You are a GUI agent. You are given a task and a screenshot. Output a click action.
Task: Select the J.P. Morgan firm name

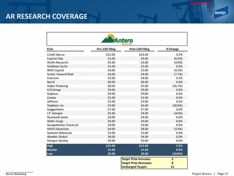point(55,113)
